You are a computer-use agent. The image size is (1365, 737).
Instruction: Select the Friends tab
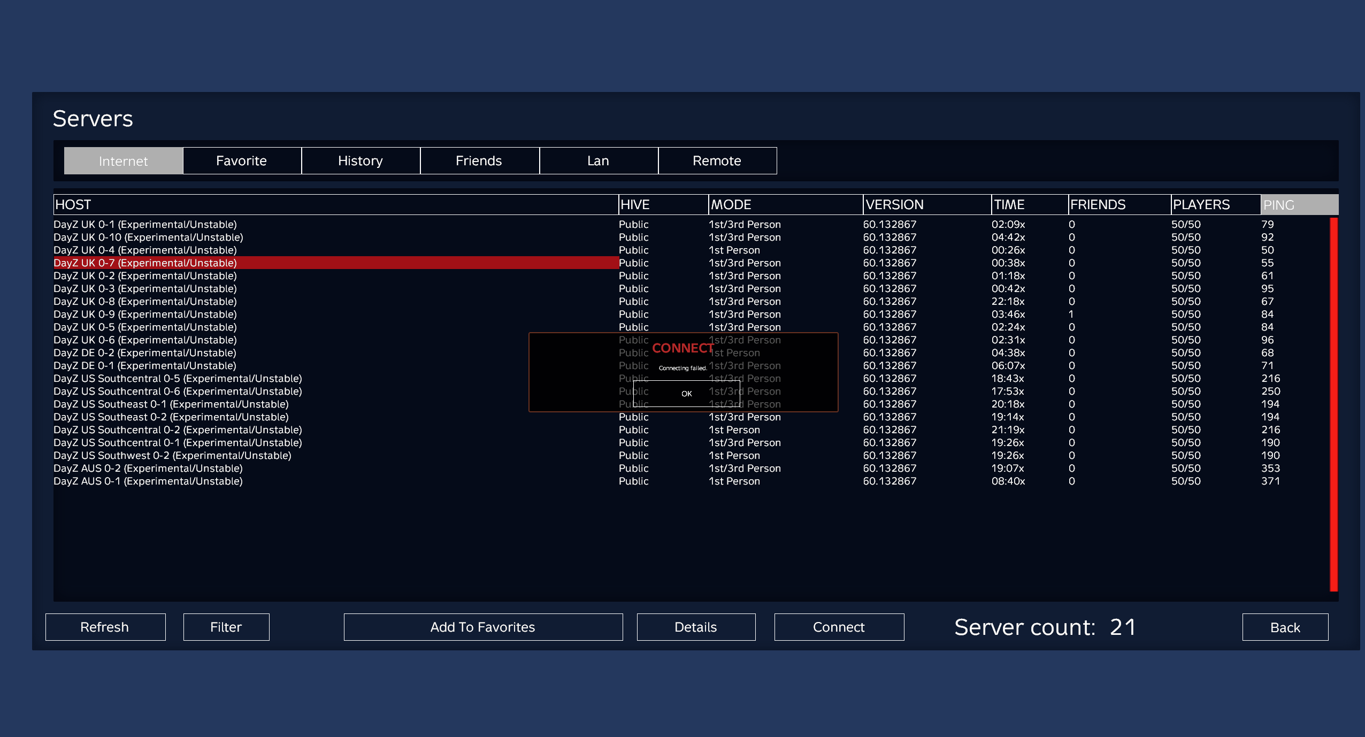(x=479, y=161)
